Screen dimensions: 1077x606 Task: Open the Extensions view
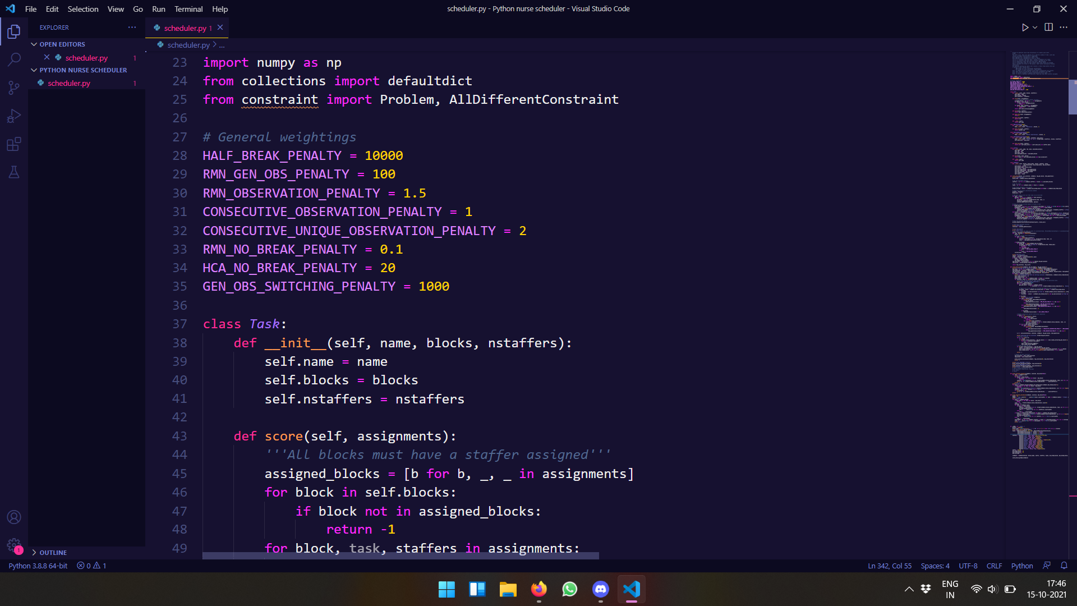point(14,144)
